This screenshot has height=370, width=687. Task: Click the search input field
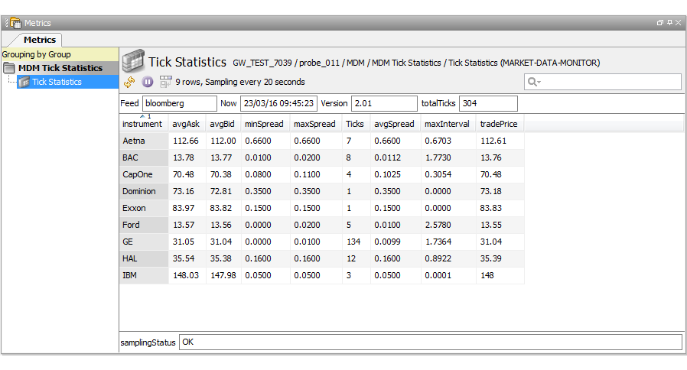pyautogui.click(x=602, y=82)
